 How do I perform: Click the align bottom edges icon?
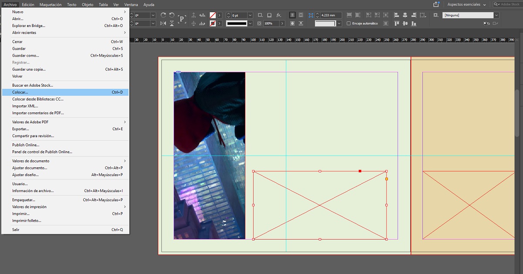tap(414, 23)
